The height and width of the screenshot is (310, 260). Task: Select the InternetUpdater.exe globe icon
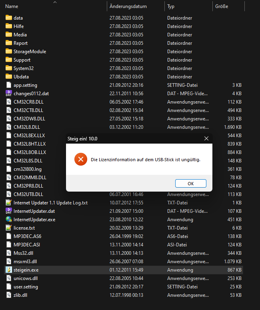[9, 220]
